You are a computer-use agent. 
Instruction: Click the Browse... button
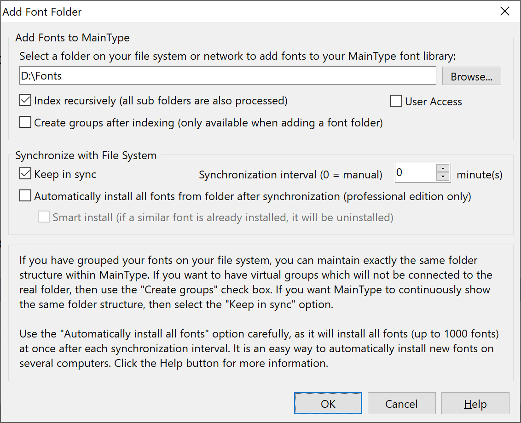(471, 76)
